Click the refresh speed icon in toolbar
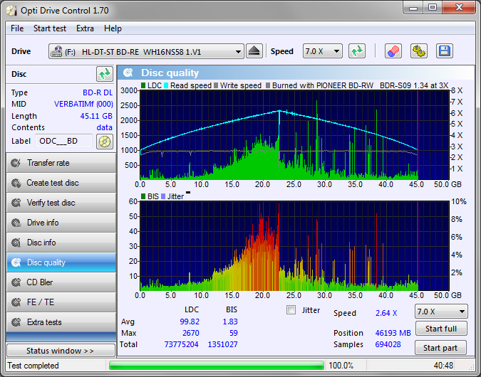This screenshot has width=481, height=377. coord(357,51)
